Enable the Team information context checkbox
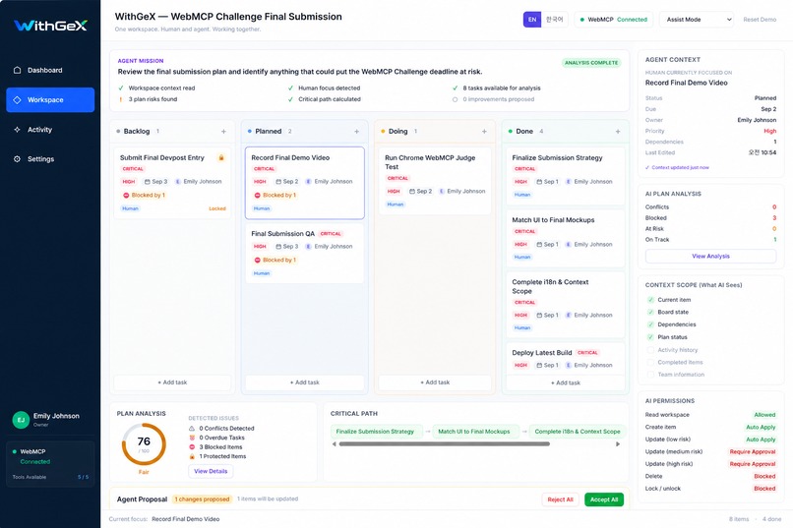Screen dimensions: 793x528 tap(650, 375)
